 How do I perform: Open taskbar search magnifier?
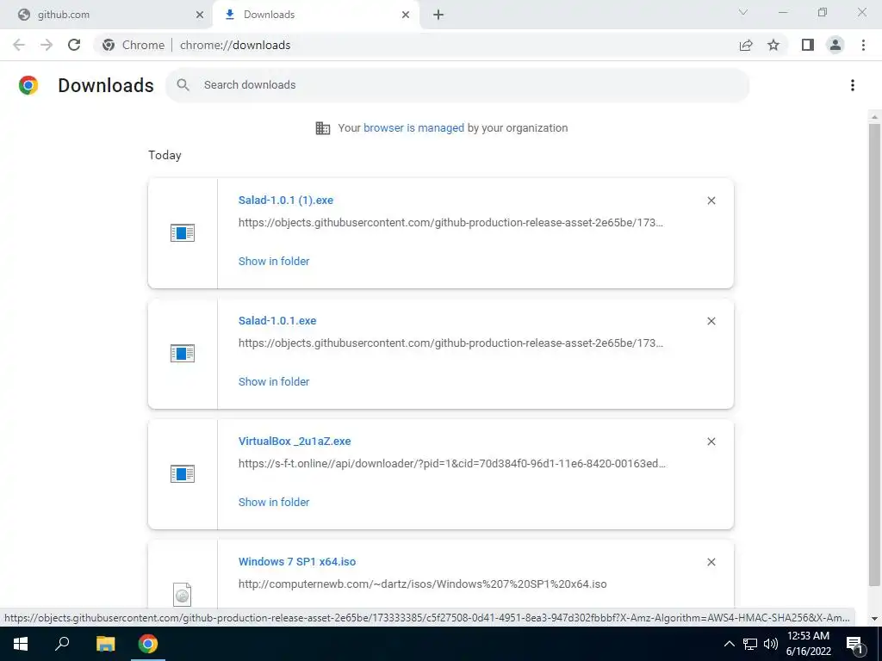(x=62, y=644)
